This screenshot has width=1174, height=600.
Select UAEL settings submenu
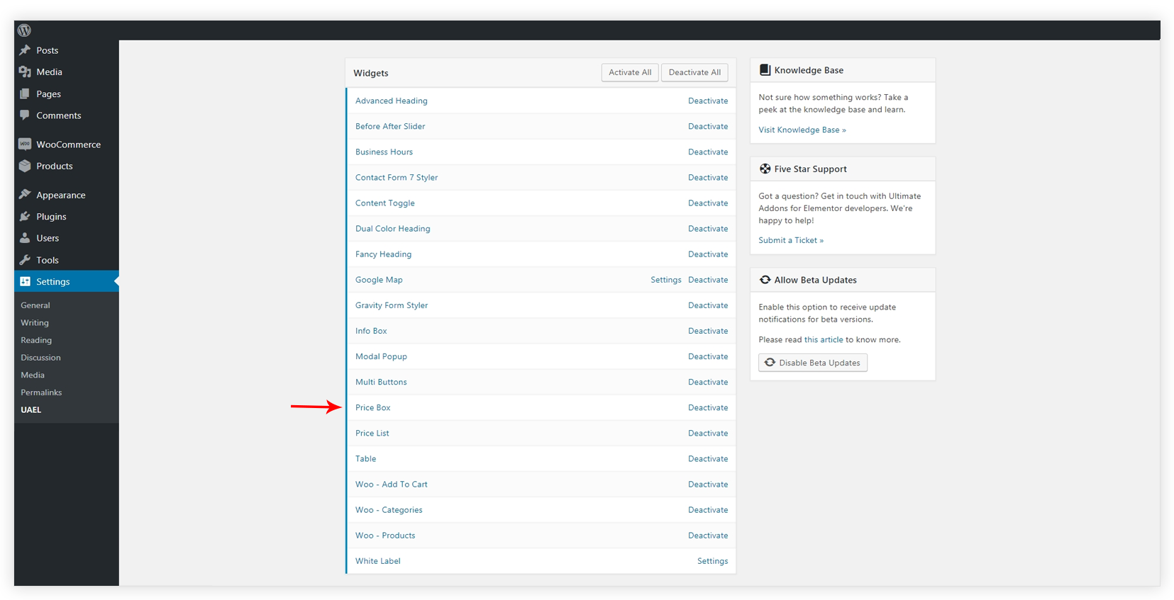click(31, 409)
